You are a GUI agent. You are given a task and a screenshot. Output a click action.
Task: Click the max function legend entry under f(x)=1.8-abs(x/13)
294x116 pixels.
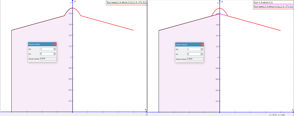pos(273,6)
